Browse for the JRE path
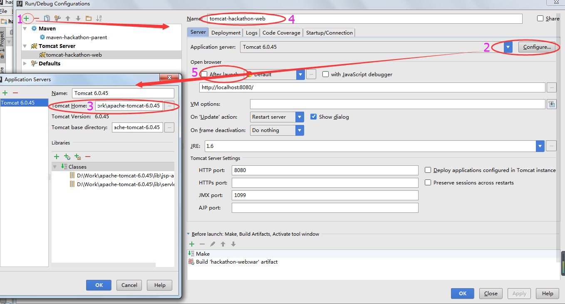Viewport: 565px width, 304px height. pos(551,146)
